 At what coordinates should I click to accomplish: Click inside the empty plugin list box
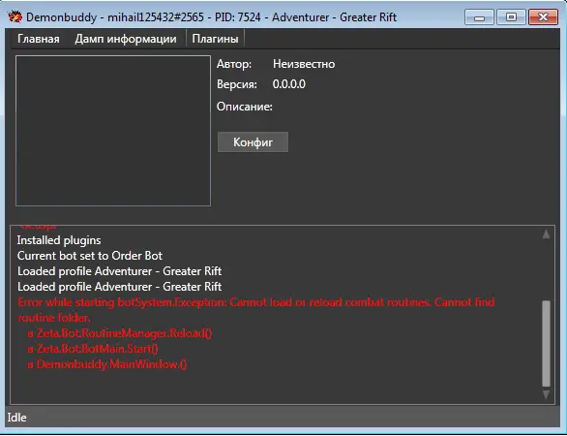[113, 131]
